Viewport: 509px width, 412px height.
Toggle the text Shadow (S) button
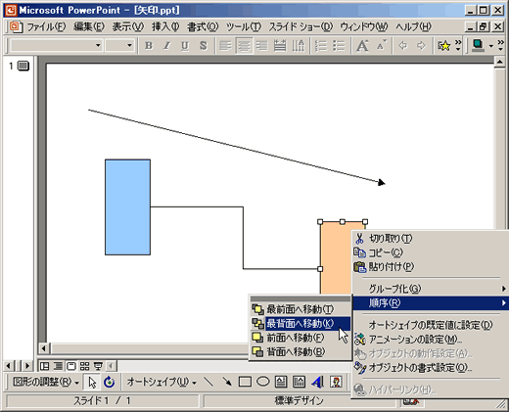click(x=203, y=45)
